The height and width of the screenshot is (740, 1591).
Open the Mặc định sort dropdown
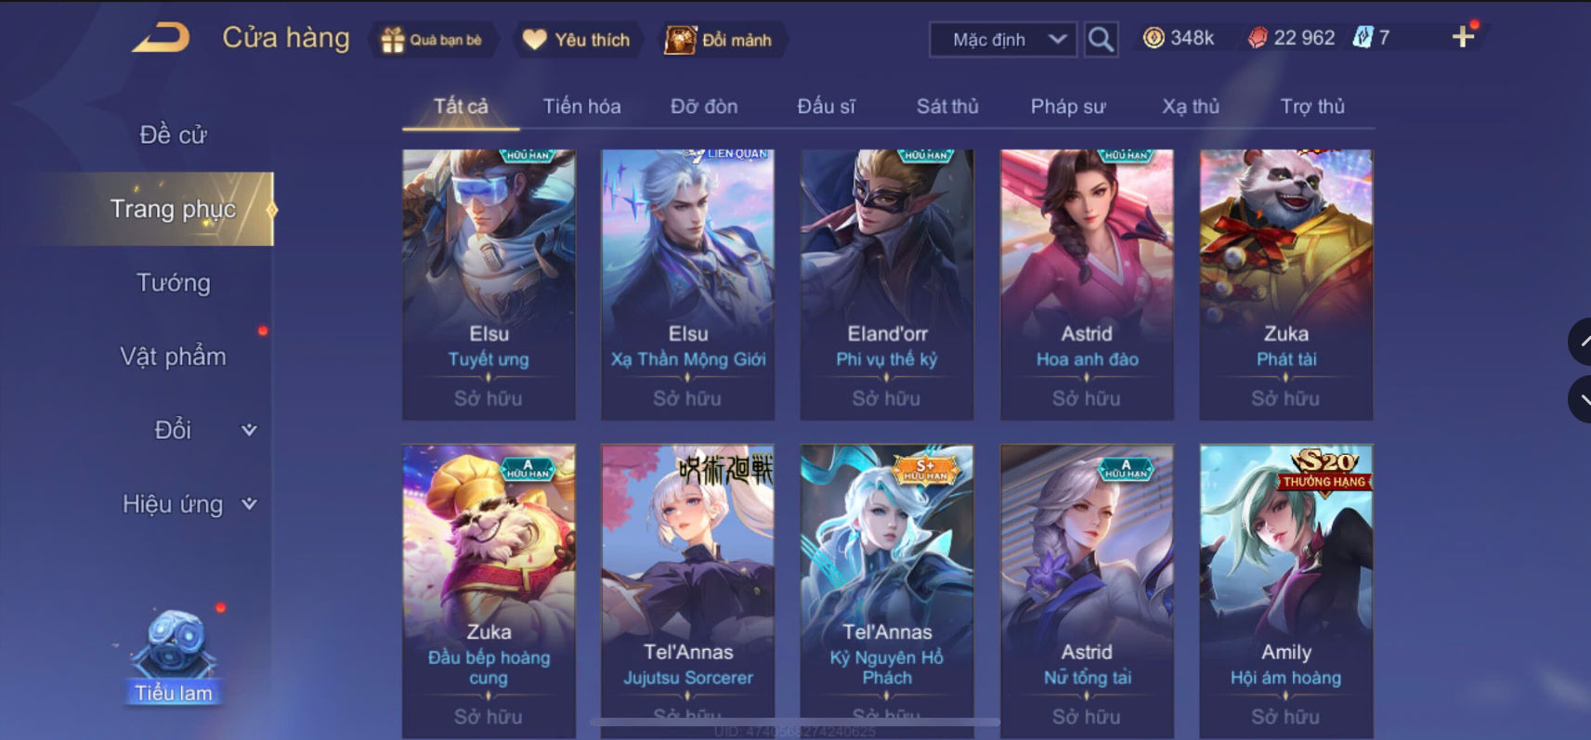1003,40
